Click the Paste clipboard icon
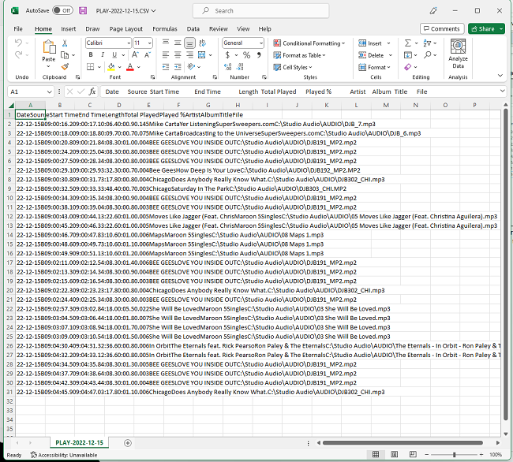Image resolution: width=513 pixels, height=462 pixels. 49,47
